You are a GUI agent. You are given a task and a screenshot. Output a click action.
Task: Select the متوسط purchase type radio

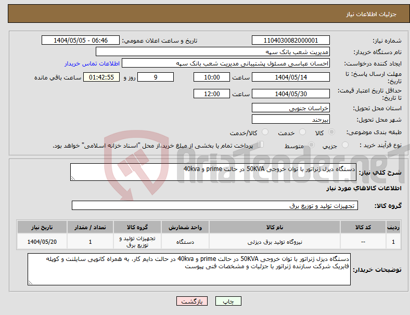(x=312, y=145)
